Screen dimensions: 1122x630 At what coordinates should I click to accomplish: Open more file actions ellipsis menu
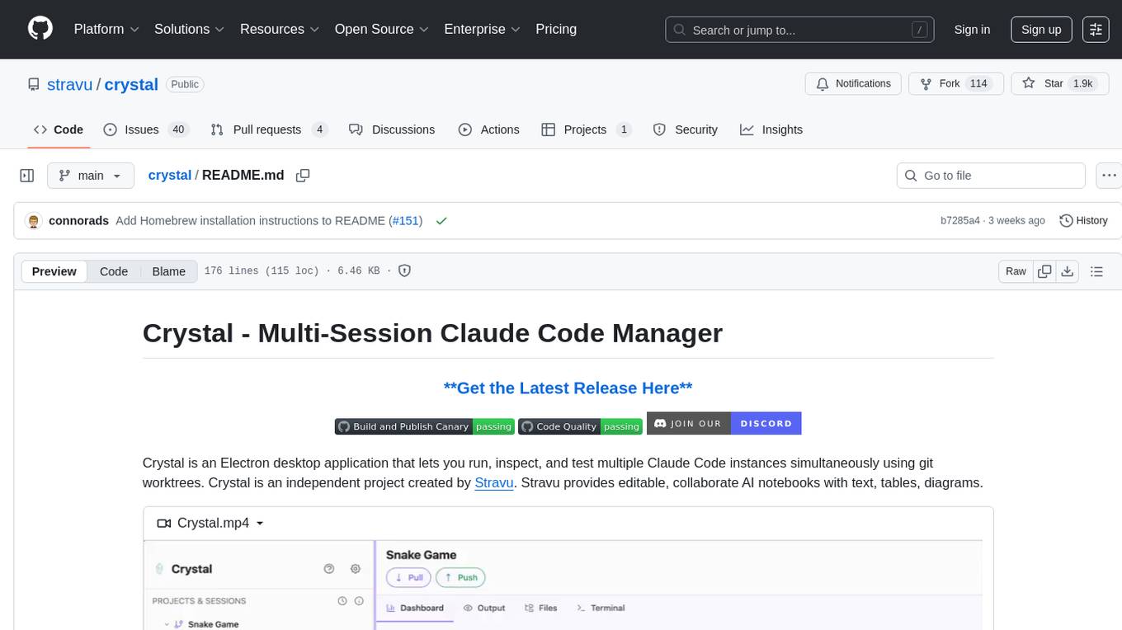coord(1109,176)
